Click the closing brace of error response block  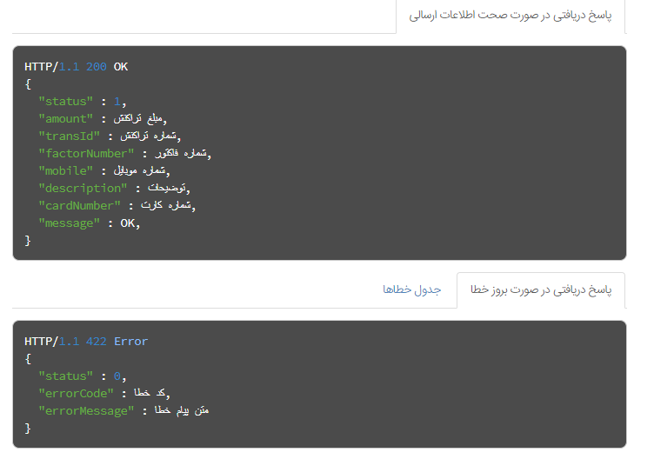click(28, 429)
